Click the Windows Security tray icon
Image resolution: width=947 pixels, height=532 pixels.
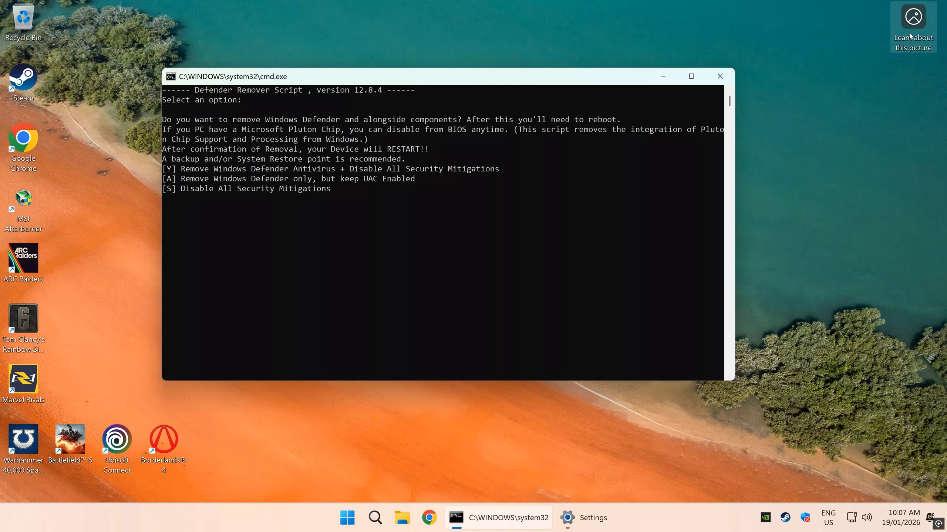(x=805, y=517)
